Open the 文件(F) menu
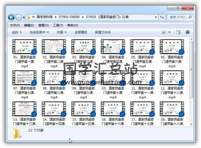 [15, 25]
